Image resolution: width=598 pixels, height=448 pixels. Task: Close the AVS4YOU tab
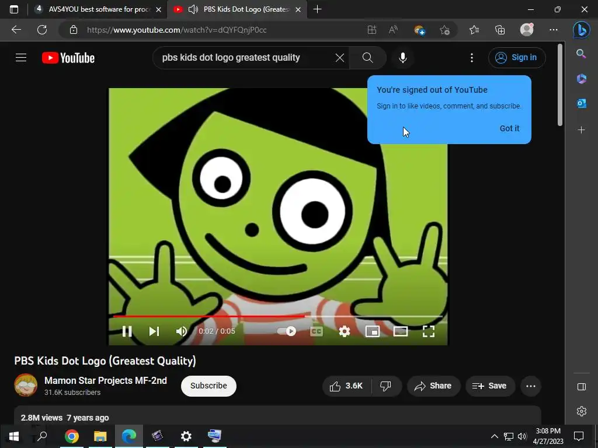(x=159, y=9)
